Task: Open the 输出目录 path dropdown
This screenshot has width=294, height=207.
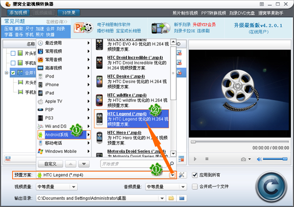Action: coord(162,198)
